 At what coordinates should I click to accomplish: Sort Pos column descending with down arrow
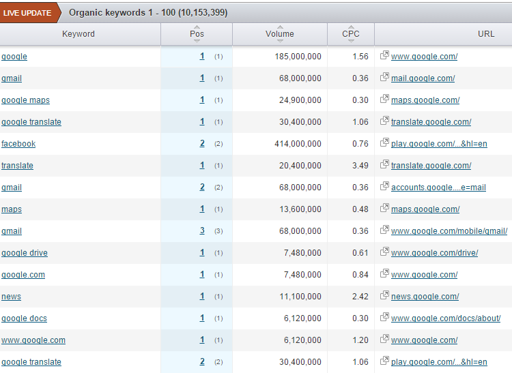click(197, 41)
